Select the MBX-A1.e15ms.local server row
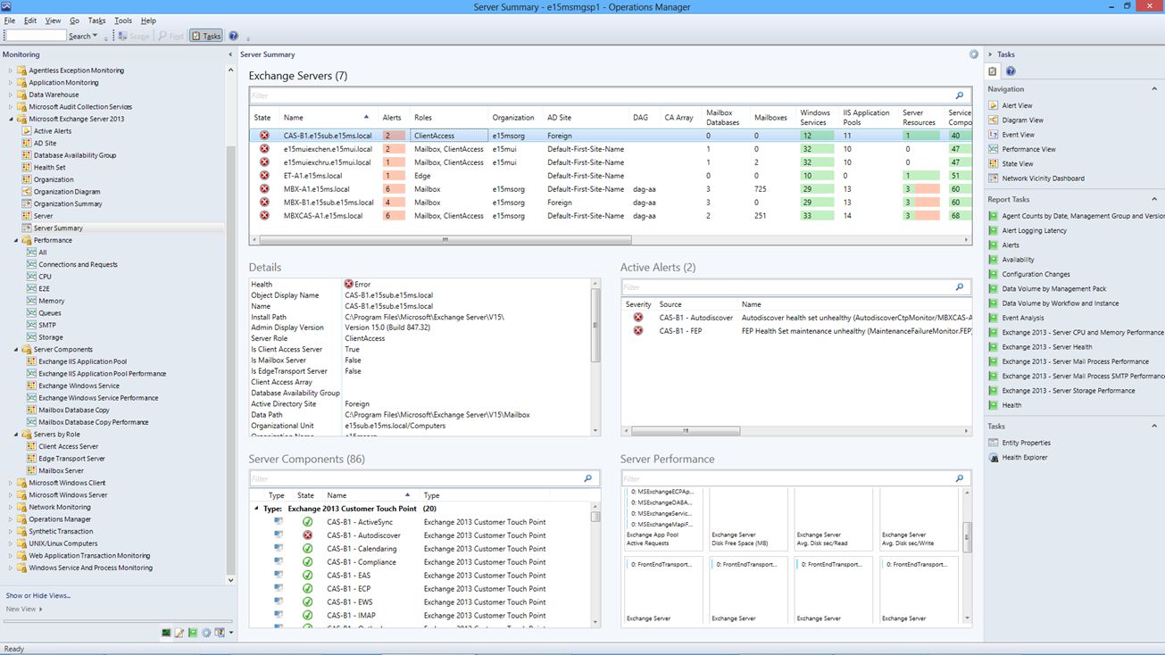Screen dimensions: 1165x655 611,189
